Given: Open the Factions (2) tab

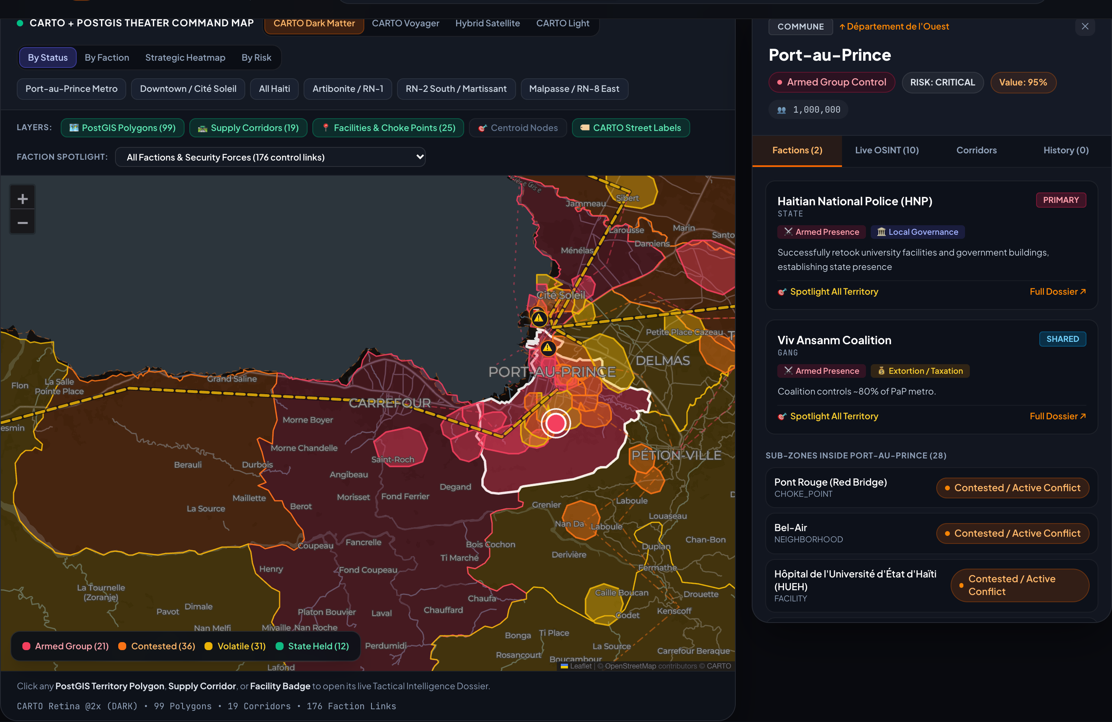Looking at the screenshot, I should click(797, 151).
